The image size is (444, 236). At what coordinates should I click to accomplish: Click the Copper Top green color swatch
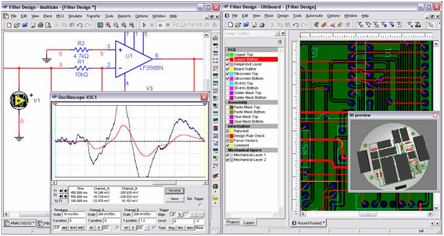231,55
